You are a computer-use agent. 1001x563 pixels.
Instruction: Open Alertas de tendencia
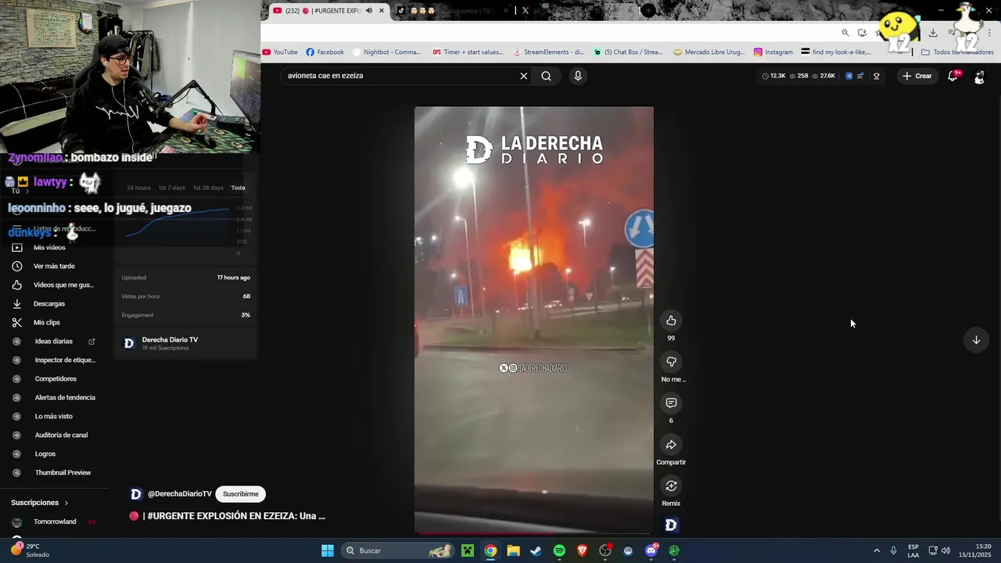pos(64,398)
